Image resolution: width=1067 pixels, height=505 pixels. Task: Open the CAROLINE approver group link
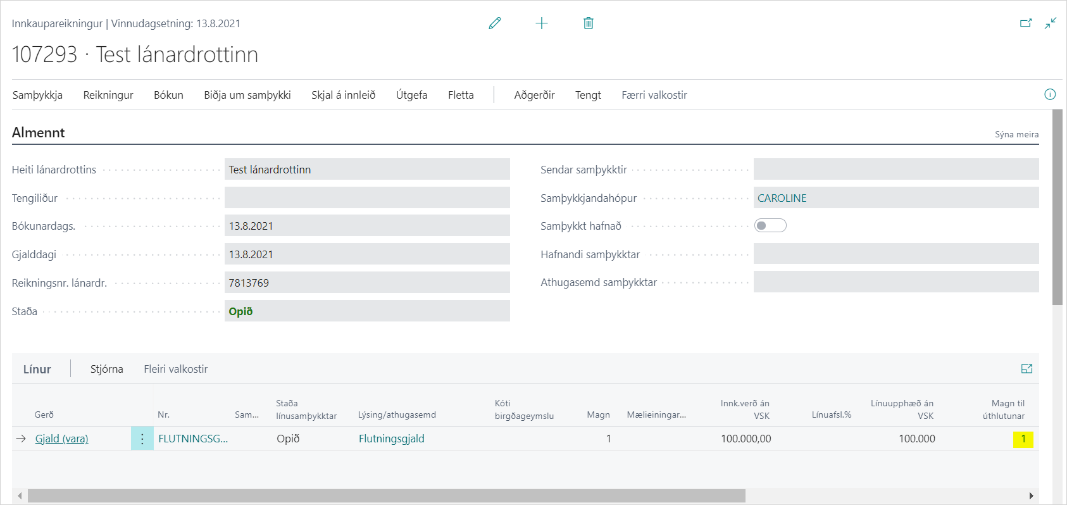coord(782,198)
